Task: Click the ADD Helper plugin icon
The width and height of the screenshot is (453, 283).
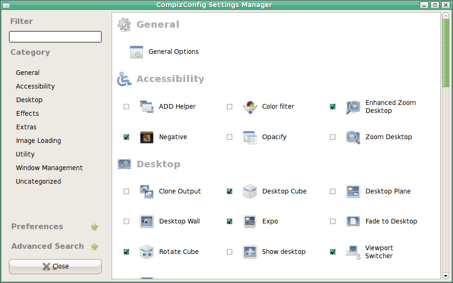Action: click(147, 106)
